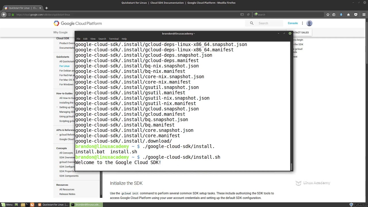Switch to brandon@linuxacademy taskbar window
The image size is (368, 207).
[86, 205]
